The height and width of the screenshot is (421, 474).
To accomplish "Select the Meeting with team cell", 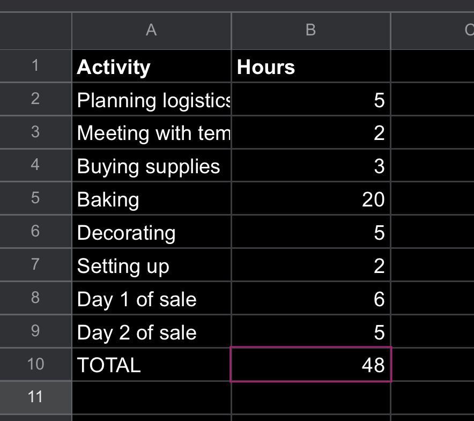I will (x=151, y=132).
